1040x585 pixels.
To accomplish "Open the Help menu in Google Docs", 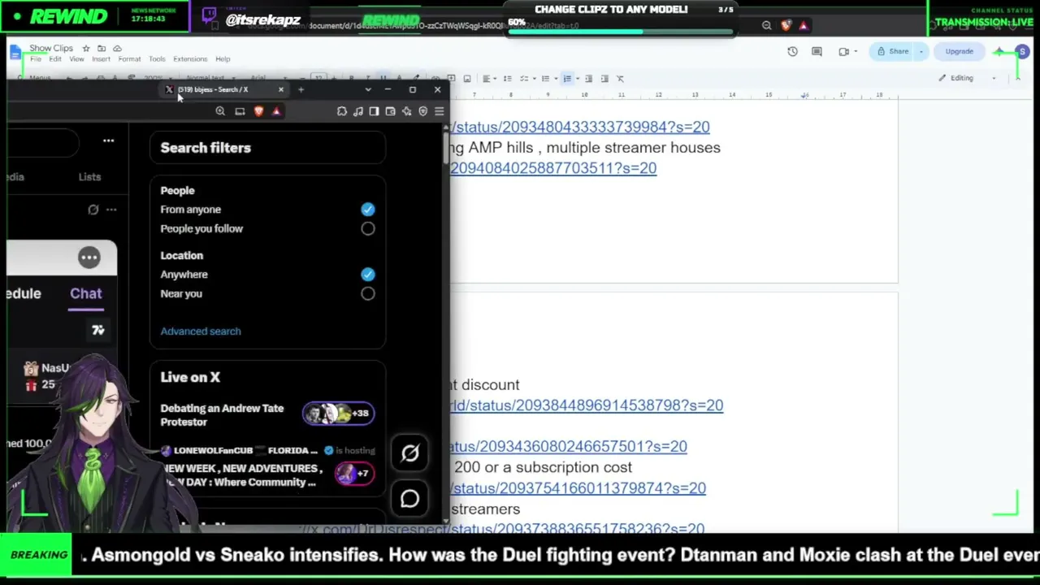I will click(223, 59).
